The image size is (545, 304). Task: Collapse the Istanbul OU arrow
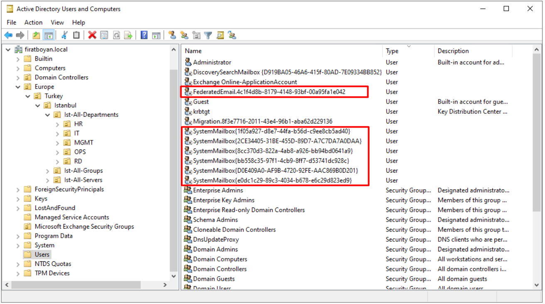[x=38, y=105]
